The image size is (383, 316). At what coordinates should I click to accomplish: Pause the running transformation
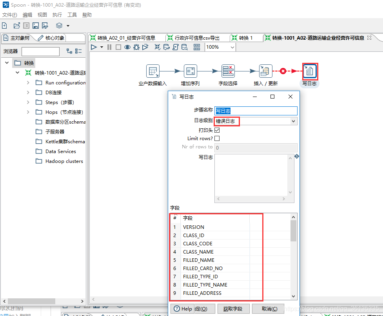[109, 47]
